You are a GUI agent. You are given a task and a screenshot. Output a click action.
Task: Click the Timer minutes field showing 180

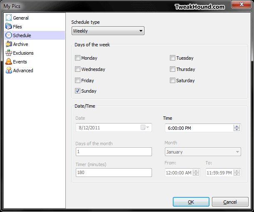(114, 172)
